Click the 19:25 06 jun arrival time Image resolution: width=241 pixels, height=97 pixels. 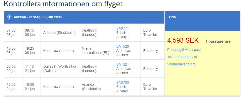tap(30, 51)
